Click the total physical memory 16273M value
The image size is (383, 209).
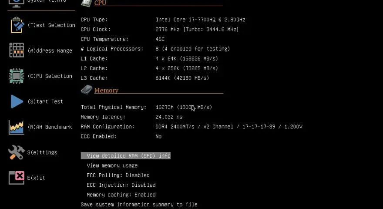pyautogui.click(x=184, y=107)
